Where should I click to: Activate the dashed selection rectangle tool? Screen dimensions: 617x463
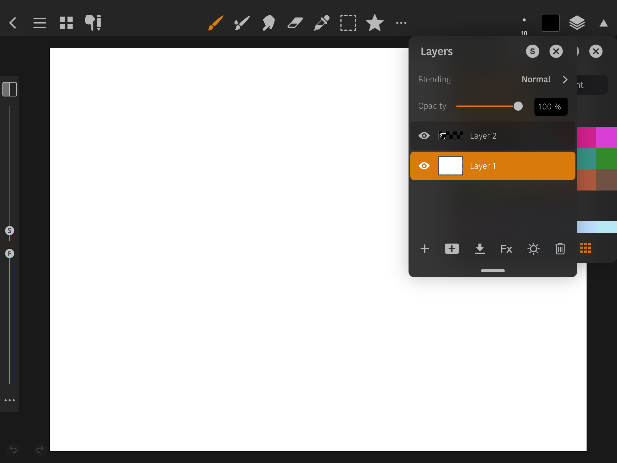348,23
